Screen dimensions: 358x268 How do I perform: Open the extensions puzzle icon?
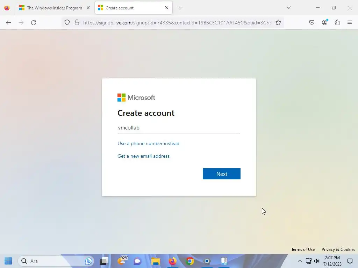[x=337, y=22]
